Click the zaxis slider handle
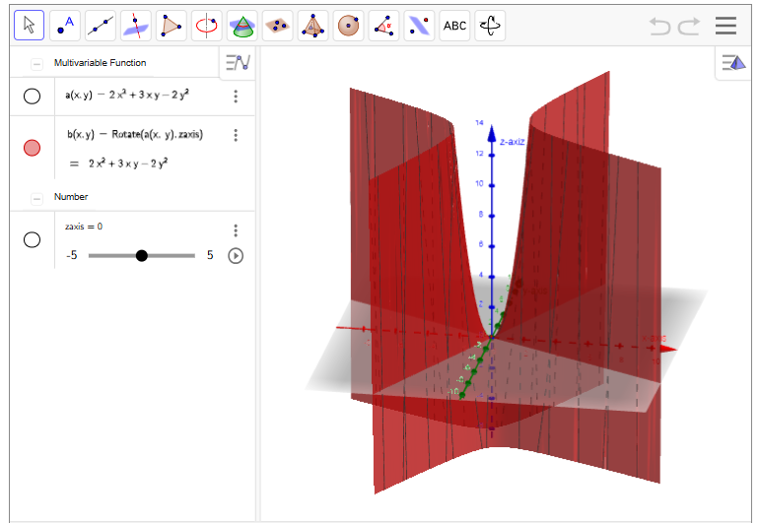The height and width of the screenshot is (523, 758). (142, 256)
